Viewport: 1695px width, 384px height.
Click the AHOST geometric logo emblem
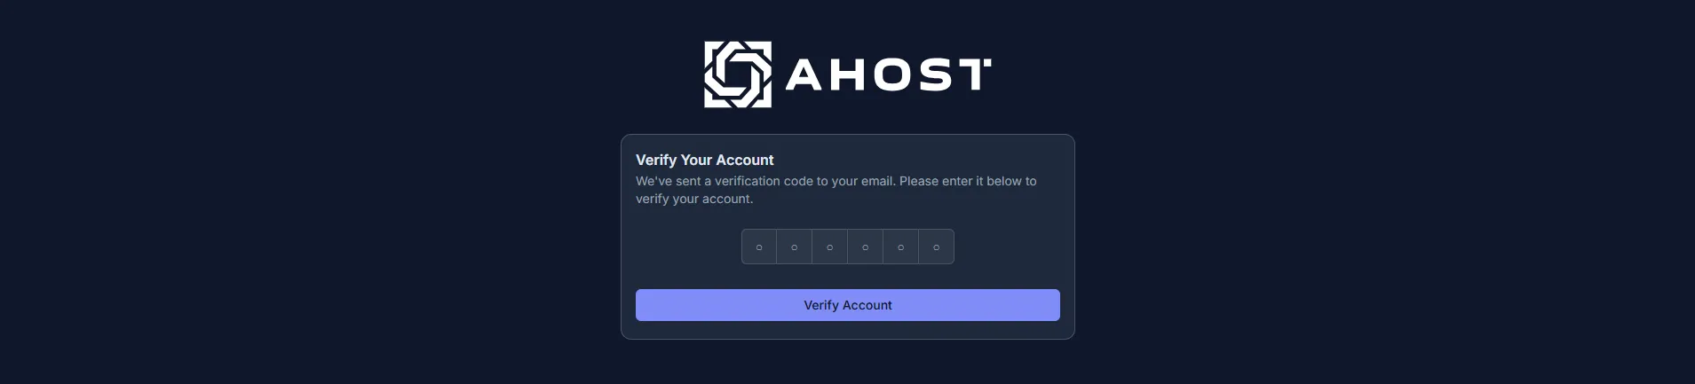(737, 74)
